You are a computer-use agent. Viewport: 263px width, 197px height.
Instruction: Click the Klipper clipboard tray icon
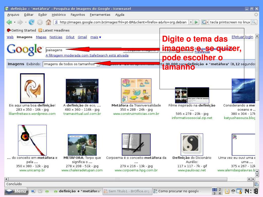coord(227,191)
